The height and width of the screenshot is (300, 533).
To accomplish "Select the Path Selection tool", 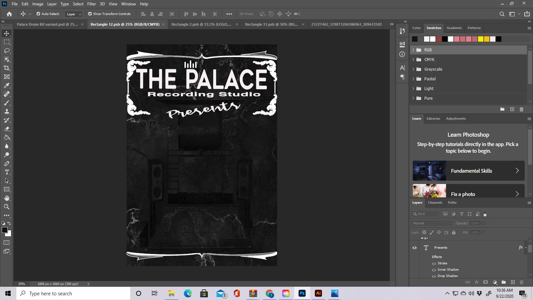I will pyautogui.click(x=7, y=181).
